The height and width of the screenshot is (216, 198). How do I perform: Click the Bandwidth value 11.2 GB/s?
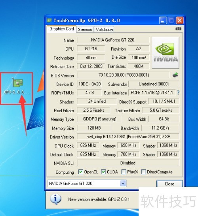click(160, 128)
